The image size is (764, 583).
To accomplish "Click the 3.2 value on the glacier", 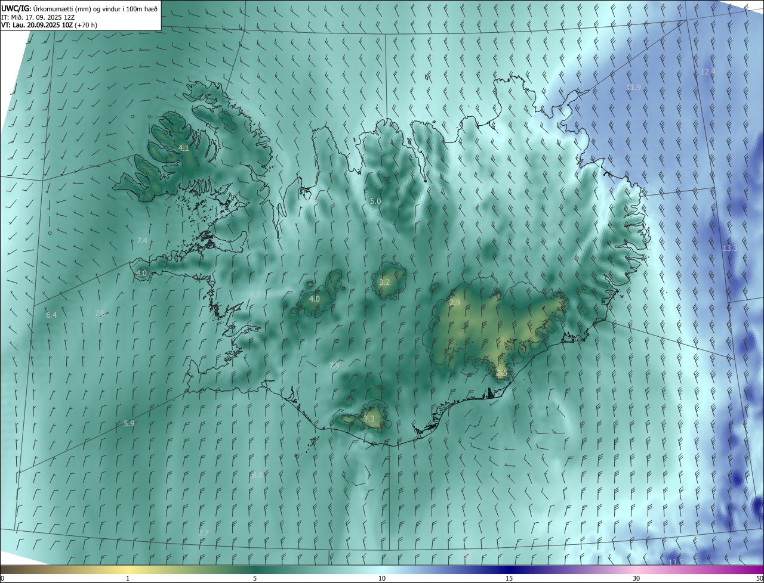I will (384, 282).
